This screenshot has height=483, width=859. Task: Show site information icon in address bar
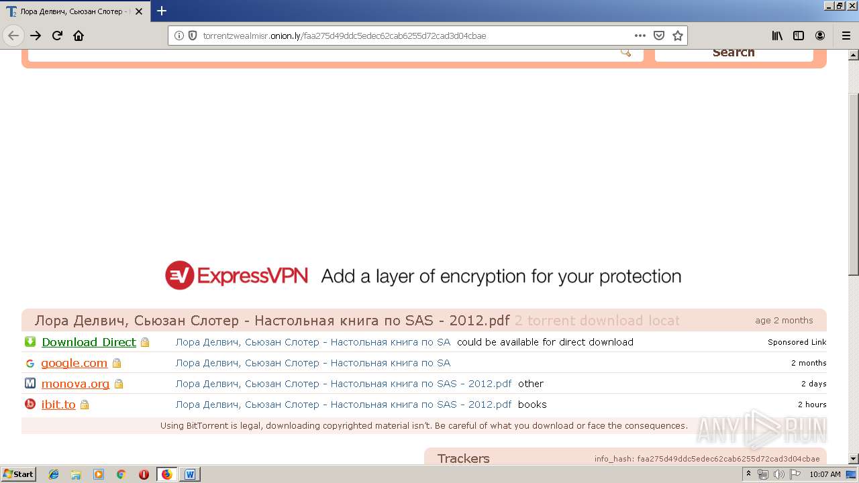click(x=179, y=36)
